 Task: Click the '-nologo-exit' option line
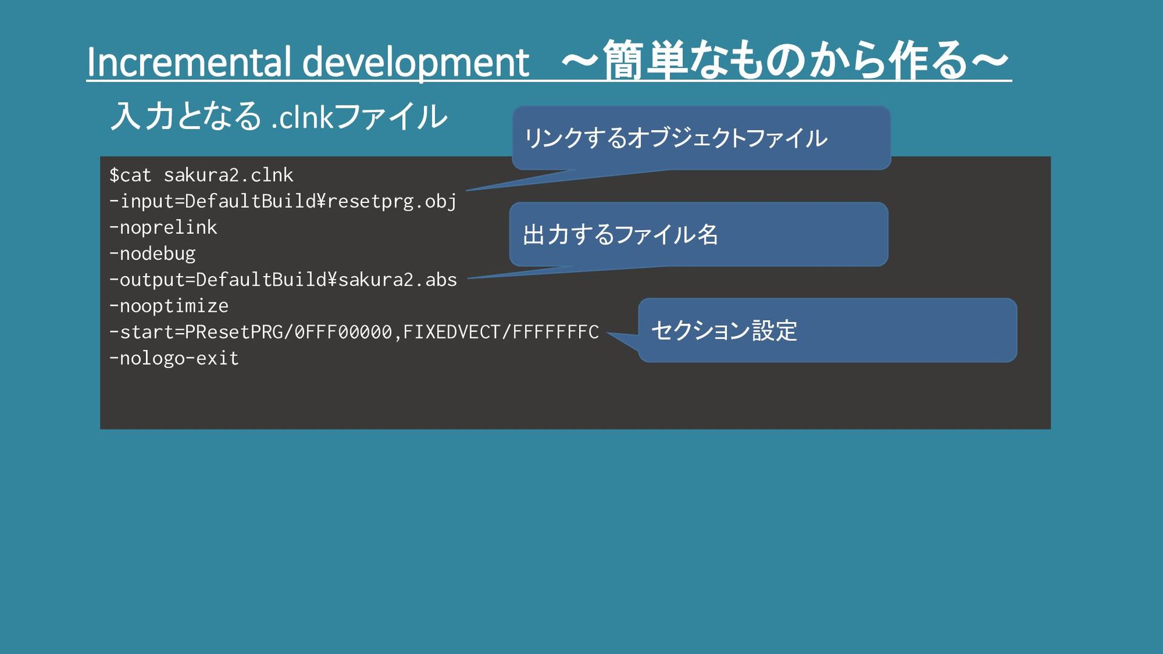pyautogui.click(x=174, y=358)
